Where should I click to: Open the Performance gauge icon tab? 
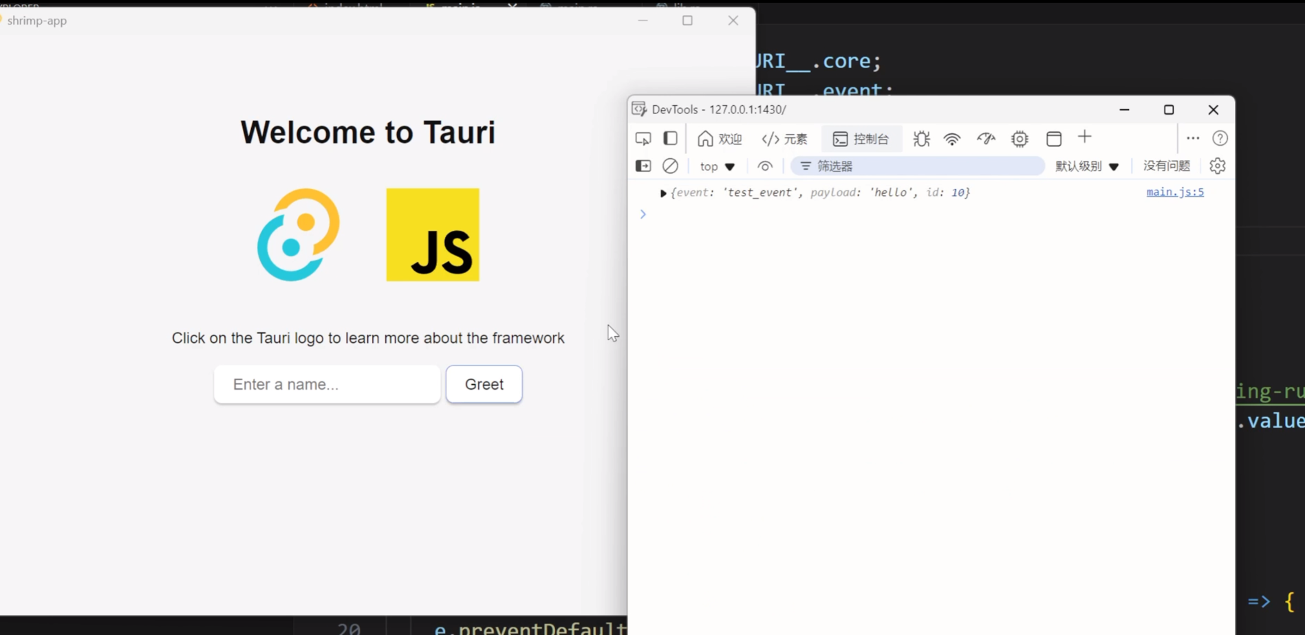[x=986, y=139]
